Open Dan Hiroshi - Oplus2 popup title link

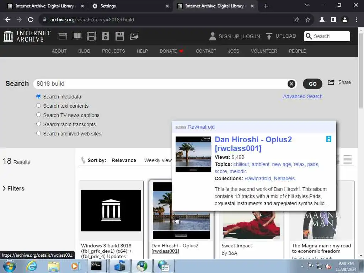(253, 144)
